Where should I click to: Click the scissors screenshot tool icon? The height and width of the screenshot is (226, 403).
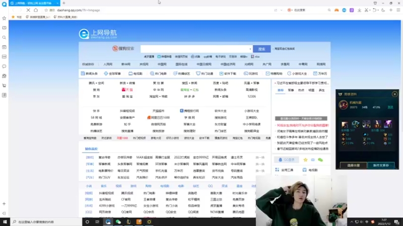(x=367, y=10)
